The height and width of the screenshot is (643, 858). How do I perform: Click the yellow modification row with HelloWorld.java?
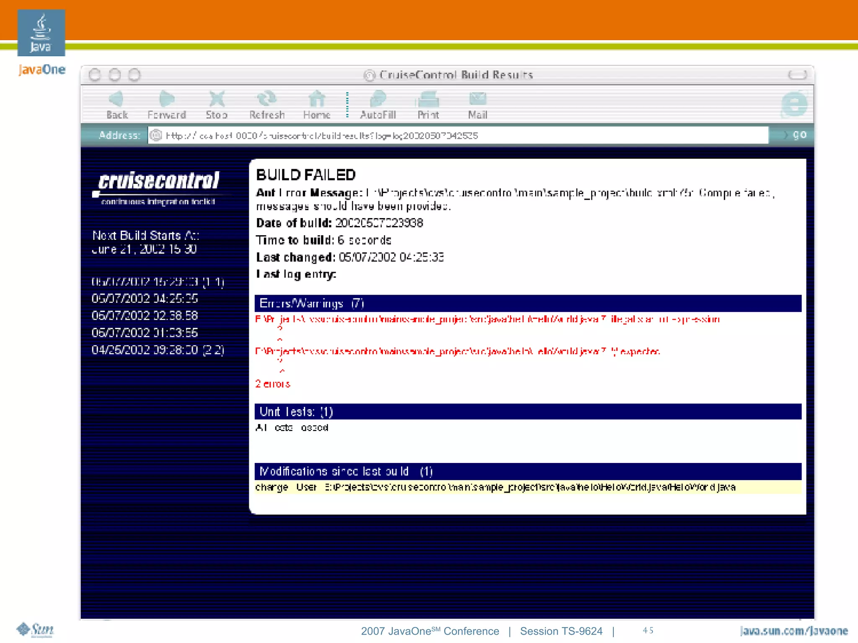(528, 487)
